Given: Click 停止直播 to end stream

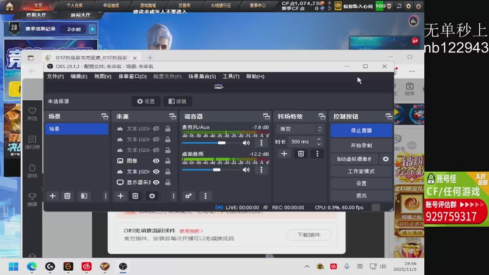Looking at the screenshot, I should (361, 130).
